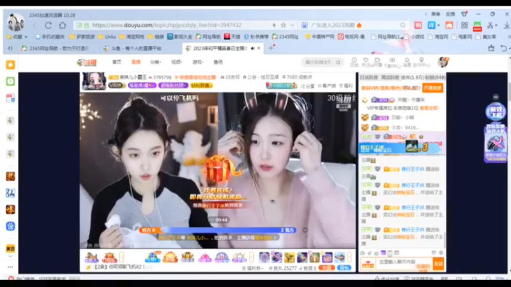
Task: Open the 淘宝购物 bookmark folder
Action: click(x=132, y=37)
